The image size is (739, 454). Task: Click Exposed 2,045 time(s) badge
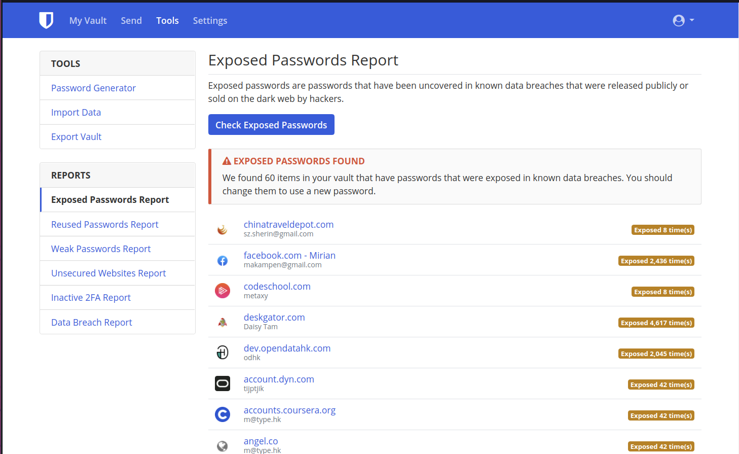click(x=656, y=354)
